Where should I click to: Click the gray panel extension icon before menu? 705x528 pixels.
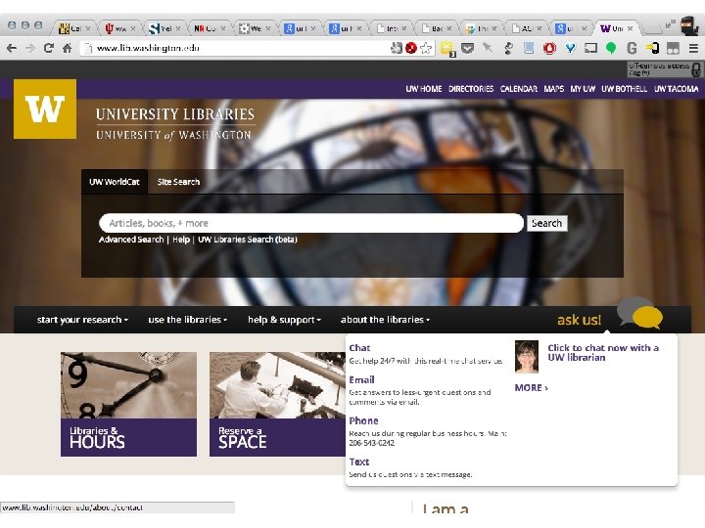673,48
